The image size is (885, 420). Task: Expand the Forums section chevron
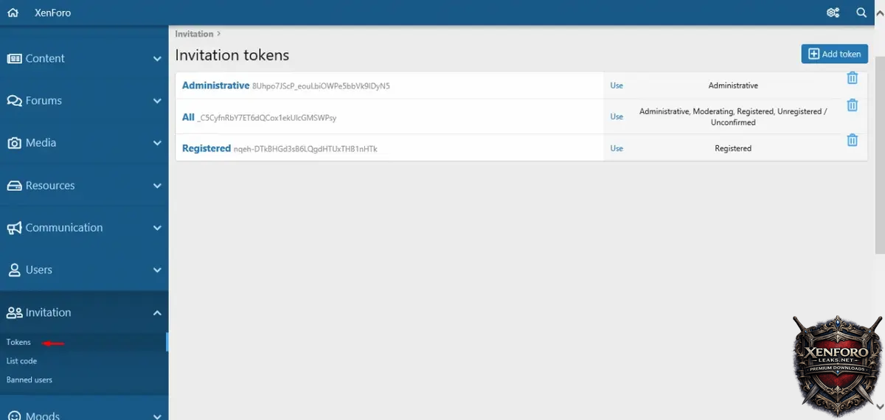pos(157,101)
